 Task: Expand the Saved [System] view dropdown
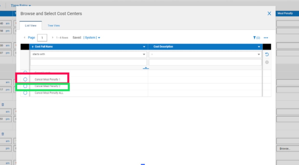[x=92, y=38]
